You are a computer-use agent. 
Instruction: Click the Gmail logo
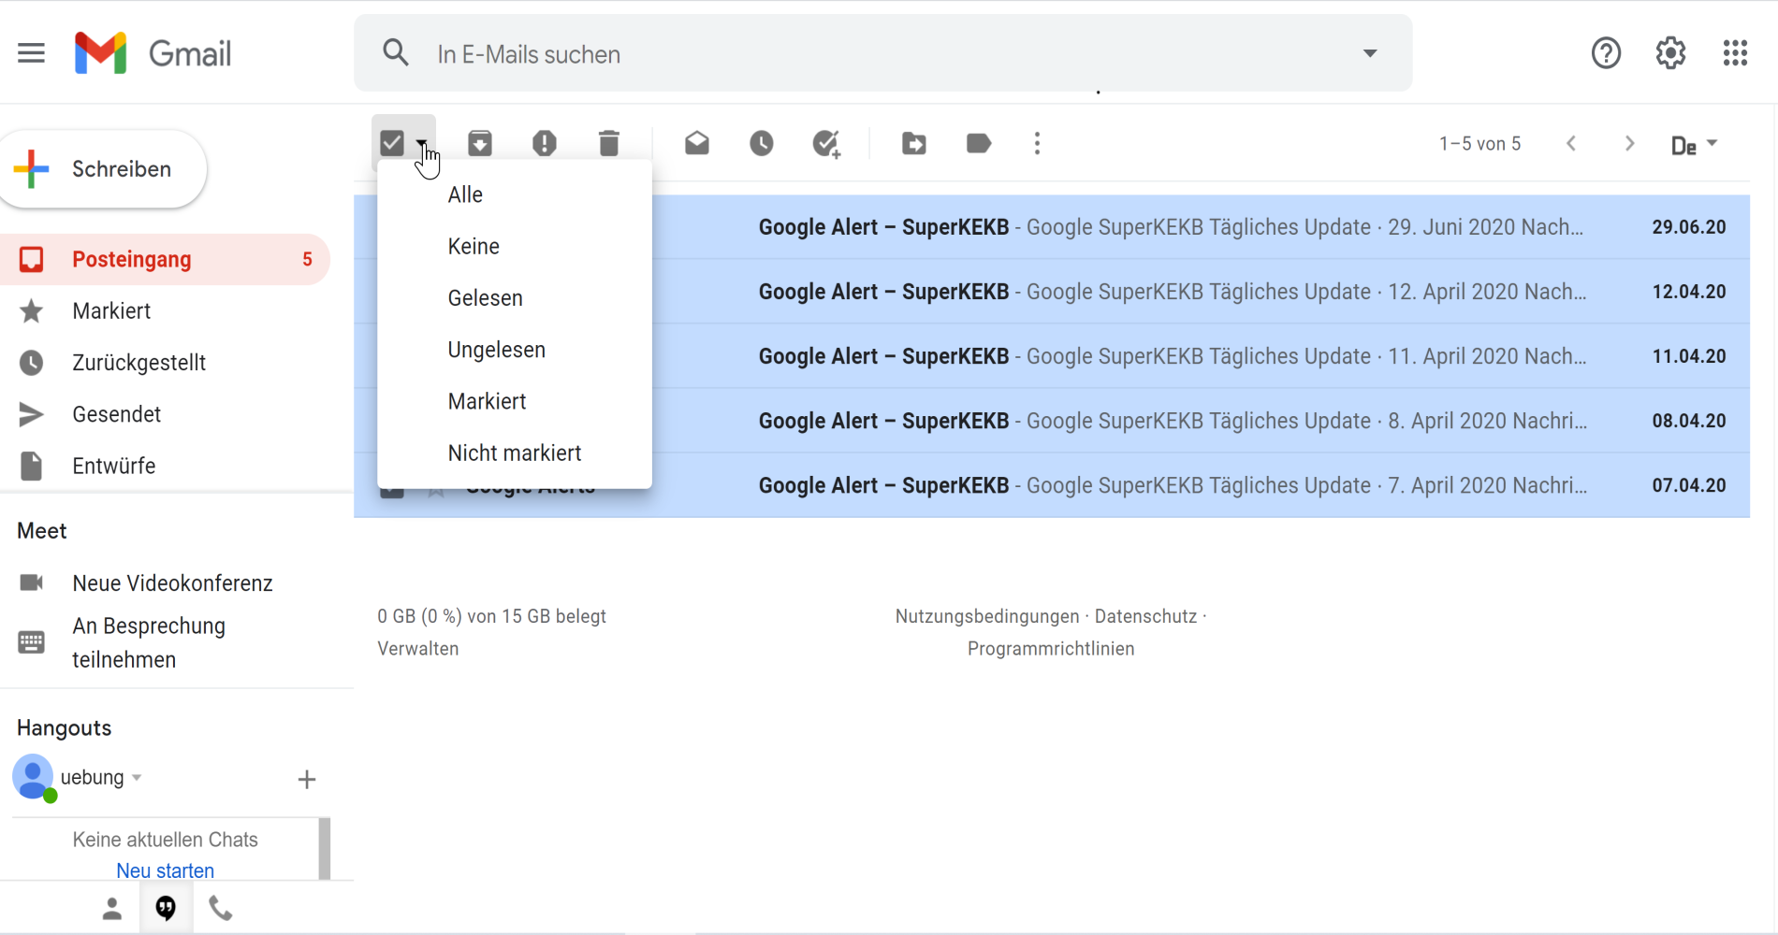click(x=153, y=53)
